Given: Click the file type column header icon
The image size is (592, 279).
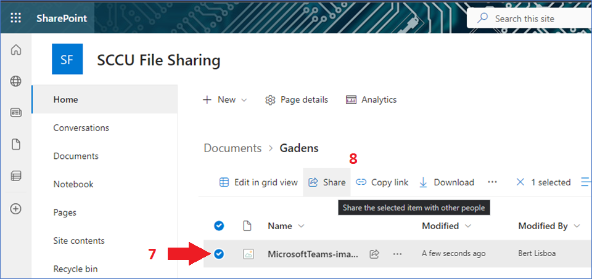Looking at the screenshot, I should (x=247, y=226).
